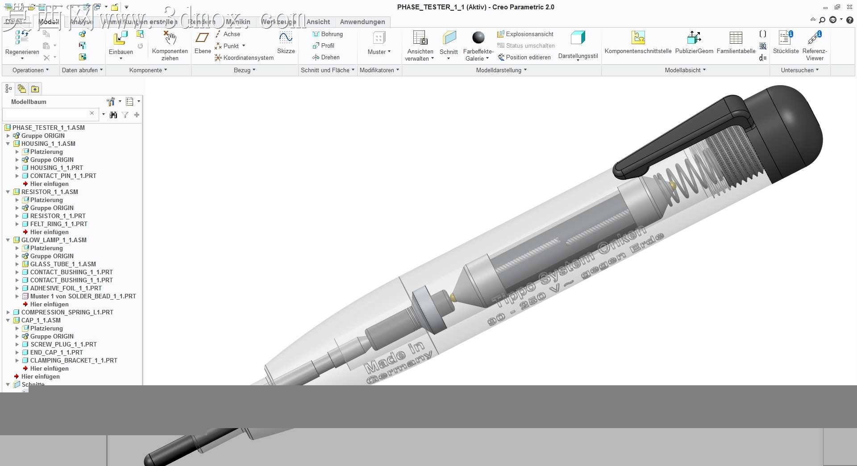Click the PublizierGeom icon
The width and height of the screenshot is (857, 466).
point(694,37)
